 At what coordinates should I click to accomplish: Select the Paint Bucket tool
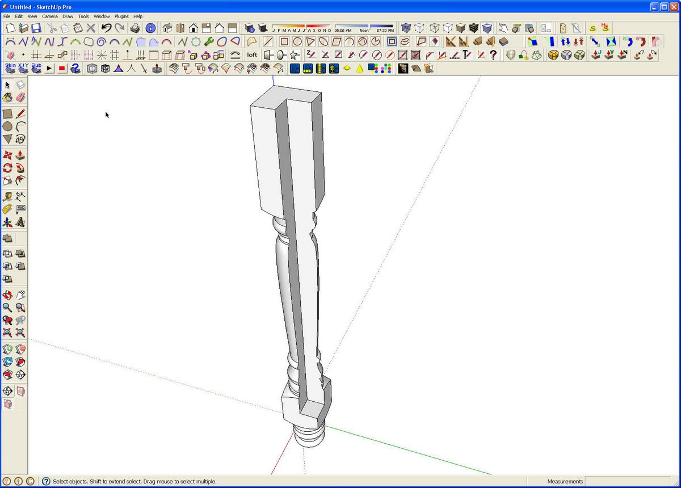7,98
